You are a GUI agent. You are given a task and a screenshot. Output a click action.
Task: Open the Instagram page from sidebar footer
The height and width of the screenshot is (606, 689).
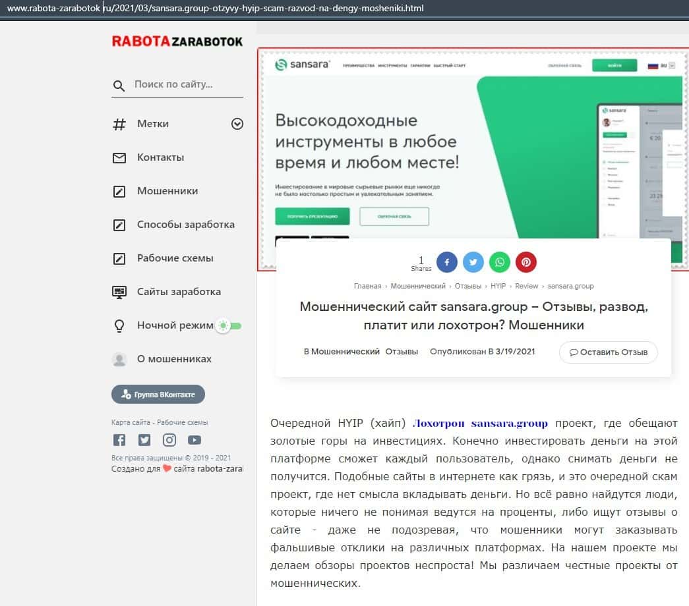pos(169,439)
